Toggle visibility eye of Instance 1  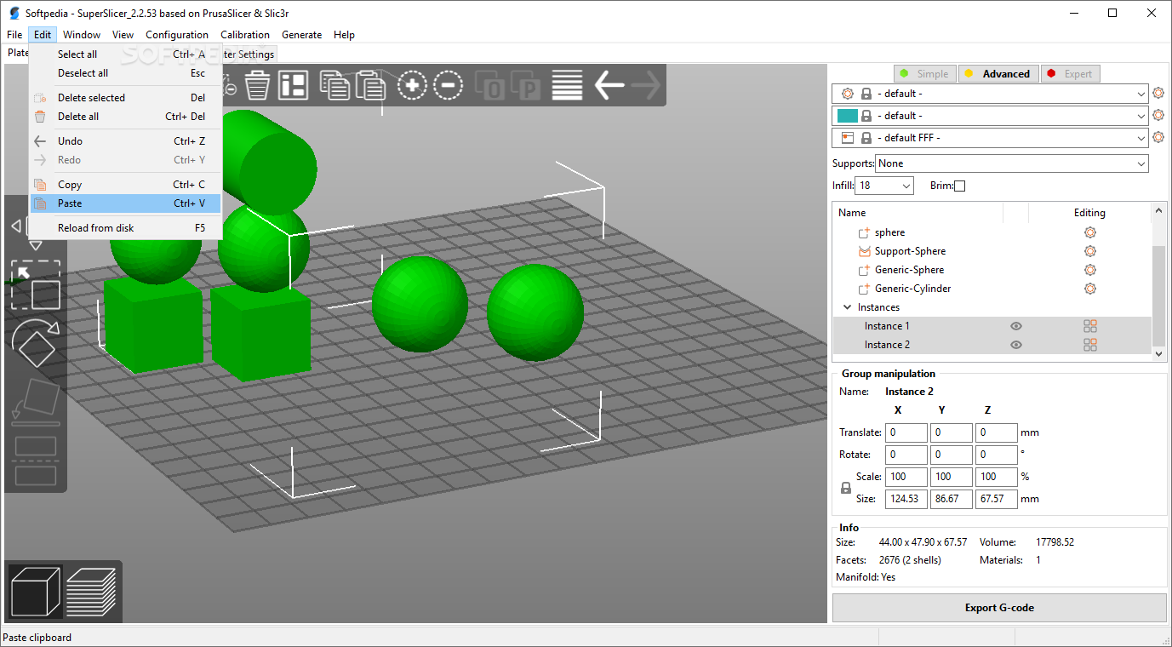coord(1015,326)
